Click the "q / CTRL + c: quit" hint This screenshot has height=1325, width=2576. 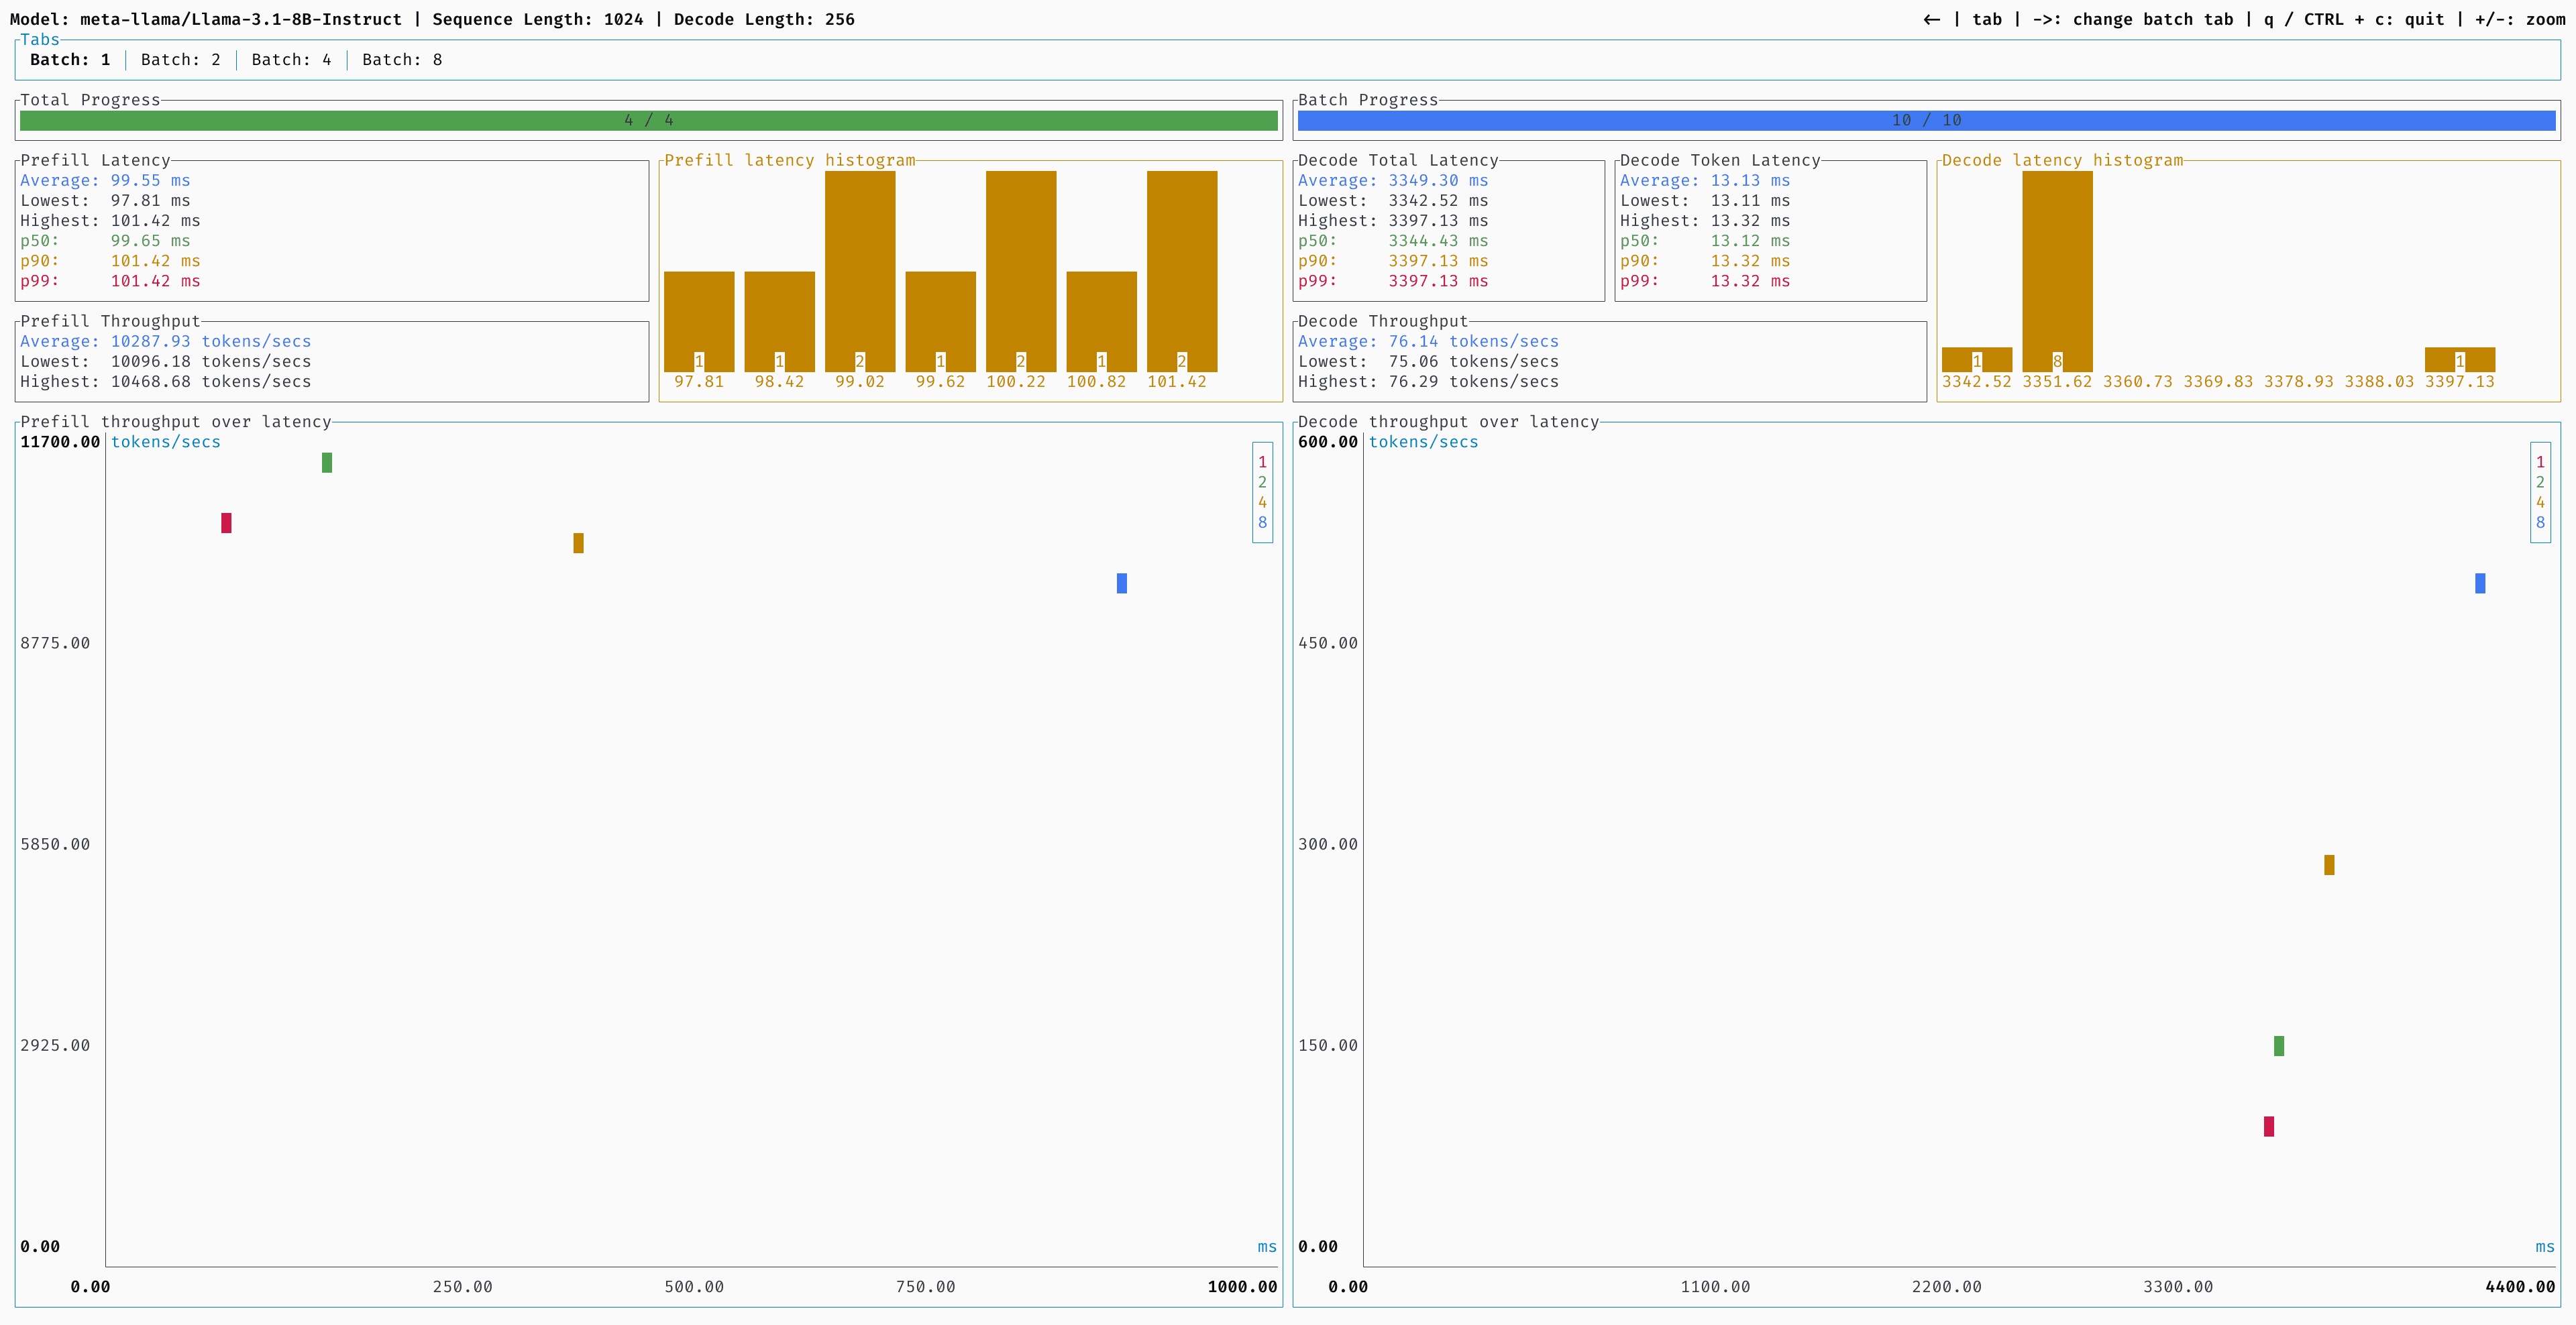pyautogui.click(x=2354, y=20)
